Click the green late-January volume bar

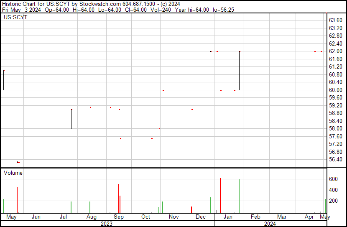[x=239, y=196]
